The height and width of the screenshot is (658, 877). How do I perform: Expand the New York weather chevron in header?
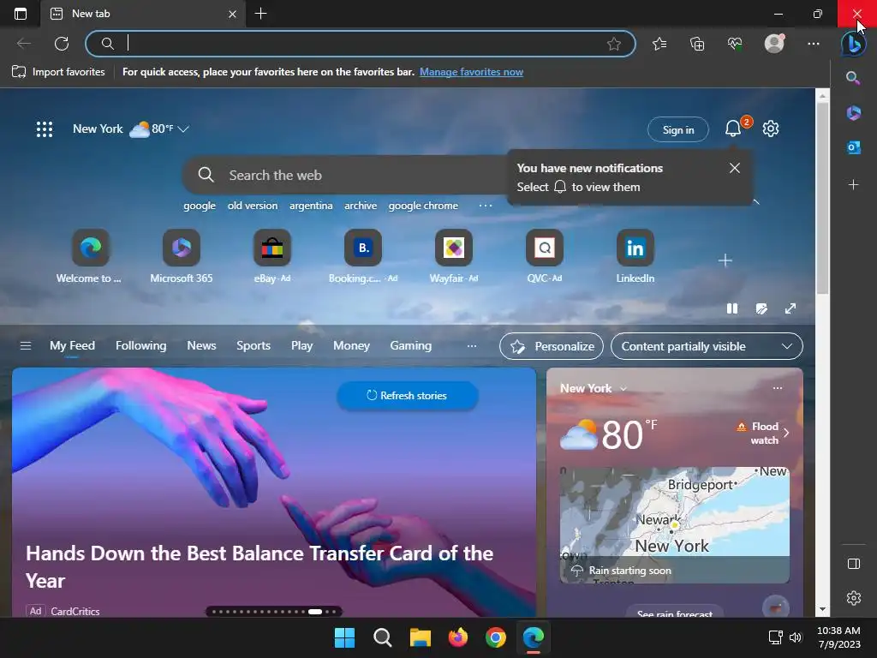click(183, 129)
